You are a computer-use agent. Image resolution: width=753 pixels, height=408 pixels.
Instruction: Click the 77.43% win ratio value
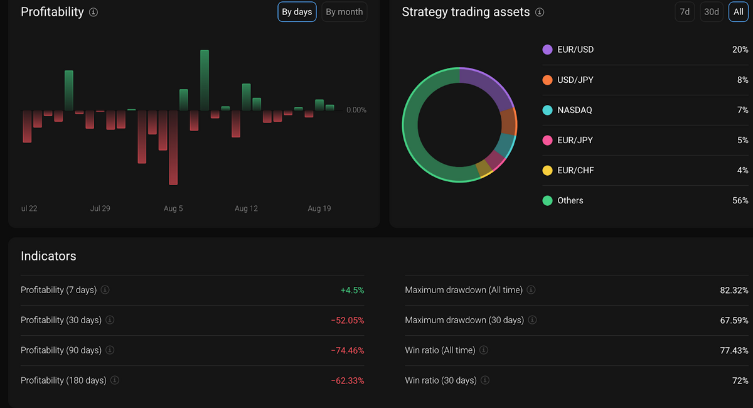pyautogui.click(x=734, y=350)
